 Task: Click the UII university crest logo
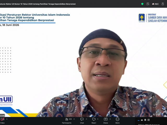pos(142,18)
